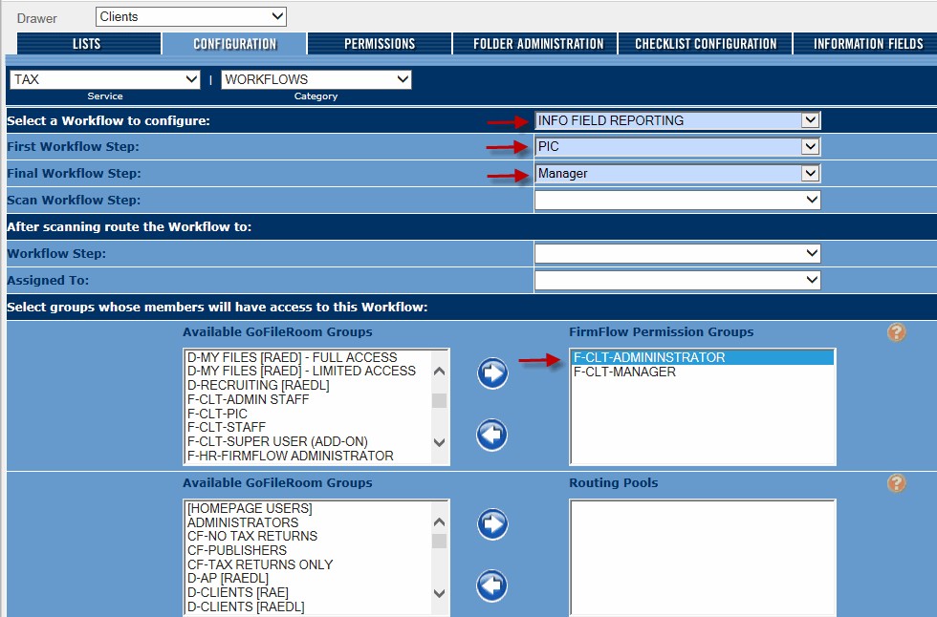
Task: Click right arrow to add Routing Pool group
Action: coord(492,524)
